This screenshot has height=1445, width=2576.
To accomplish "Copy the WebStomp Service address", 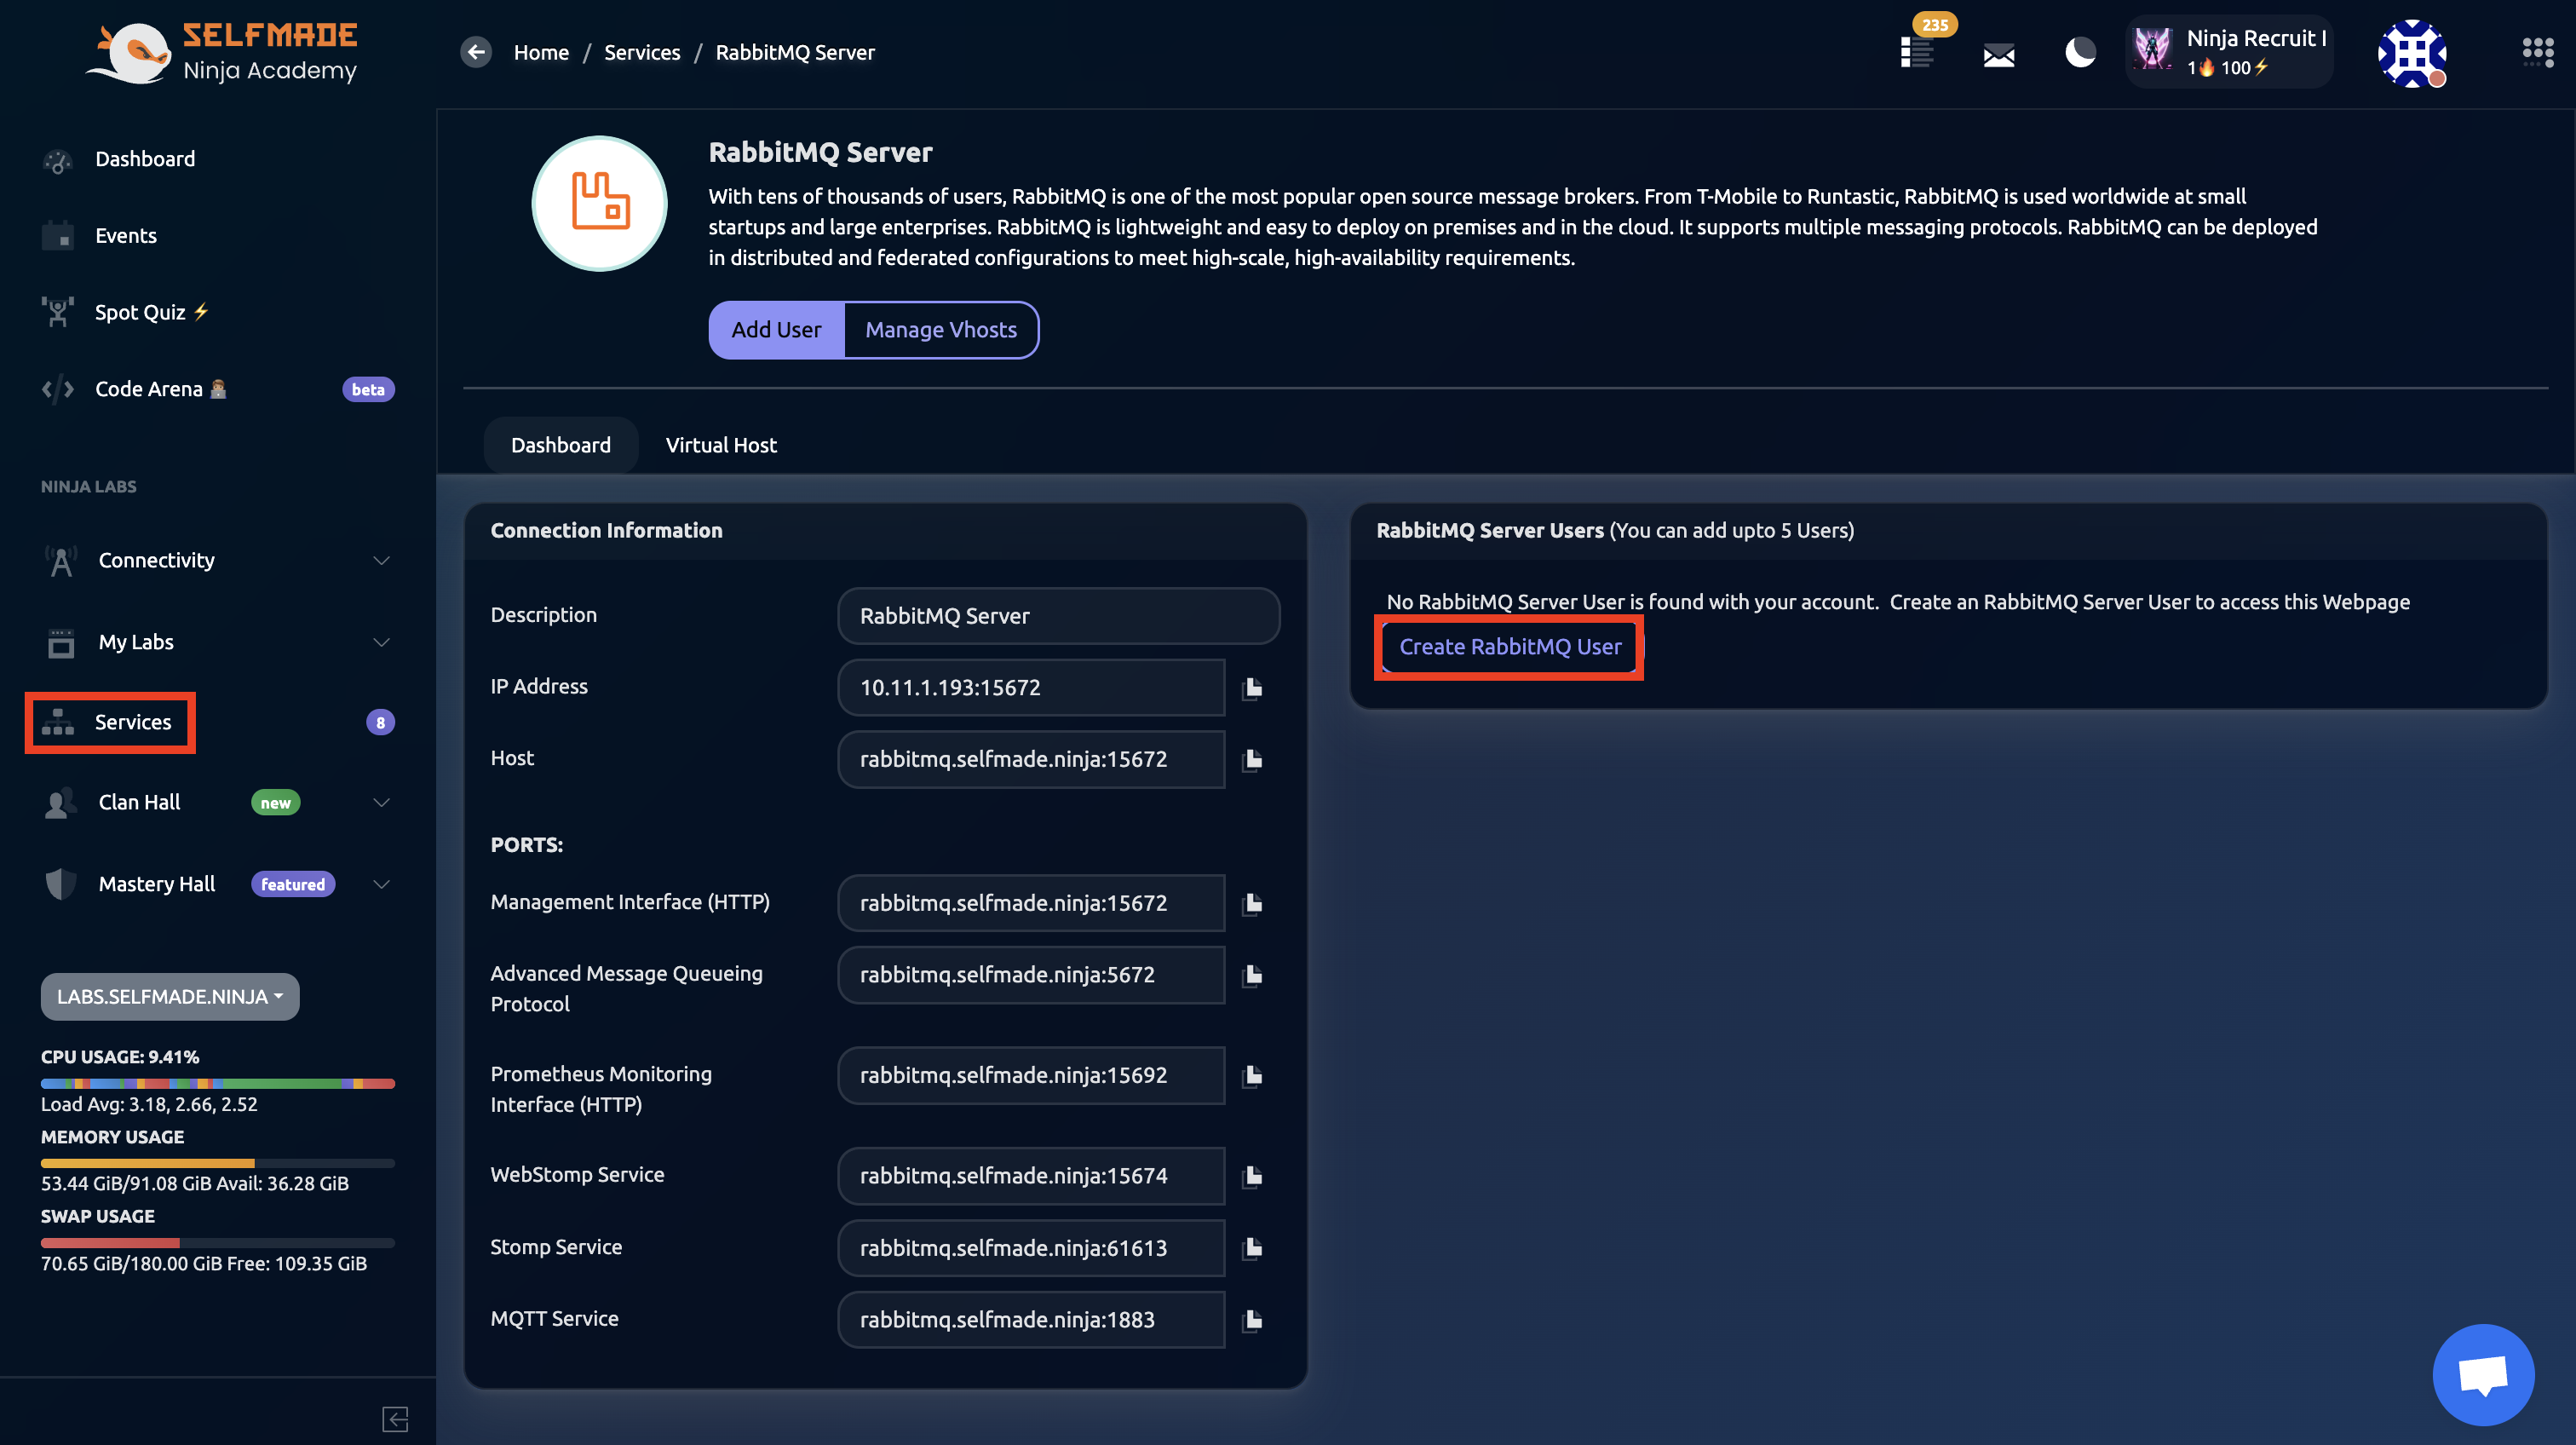I will (1252, 1176).
